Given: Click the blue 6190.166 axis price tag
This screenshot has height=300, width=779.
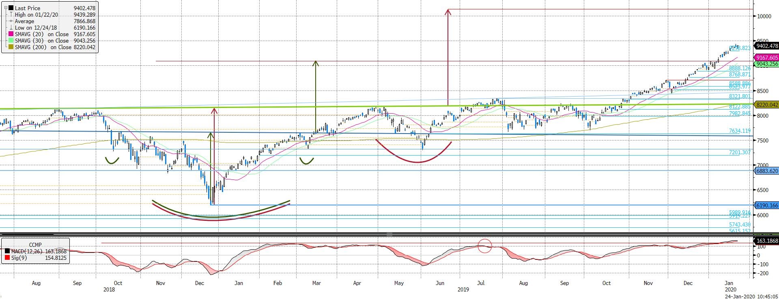Looking at the screenshot, I should coord(766,205).
